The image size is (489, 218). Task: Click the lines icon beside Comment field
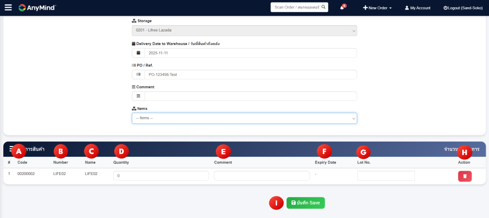click(138, 96)
